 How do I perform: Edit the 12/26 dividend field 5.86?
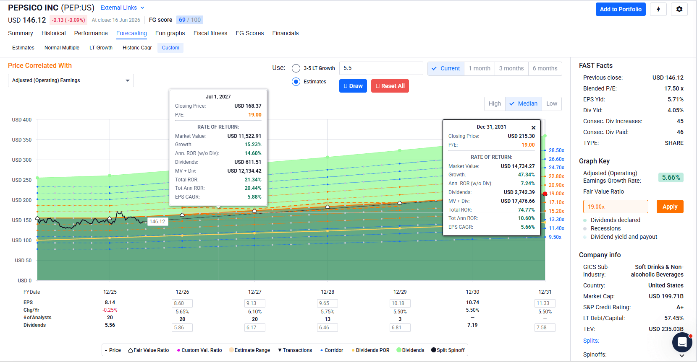182,328
